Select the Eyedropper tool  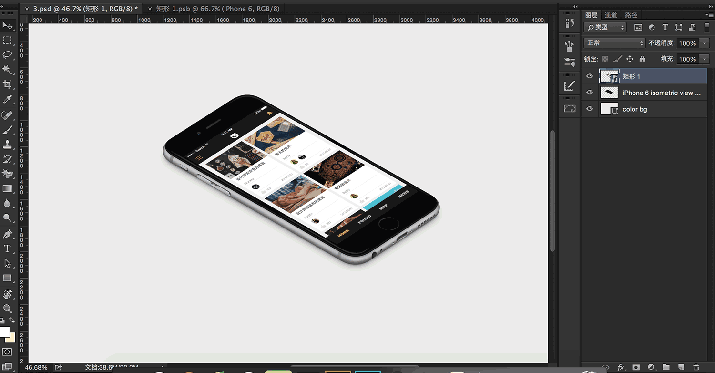coord(8,99)
